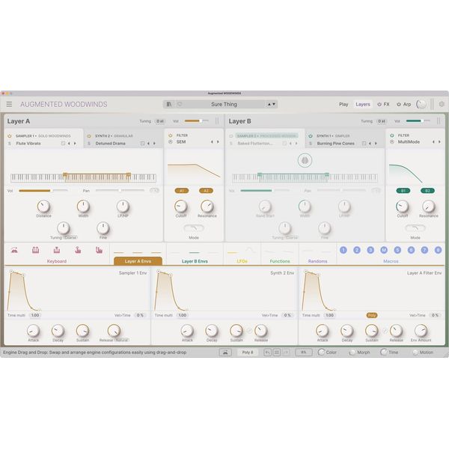Open the Poly 8 polyphony dropdown
The width and height of the screenshot is (449, 449).
tap(248, 352)
